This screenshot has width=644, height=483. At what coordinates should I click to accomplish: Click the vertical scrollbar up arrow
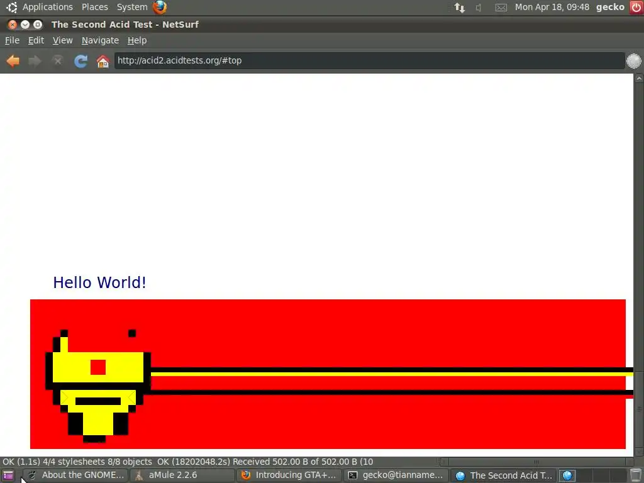coord(639,78)
